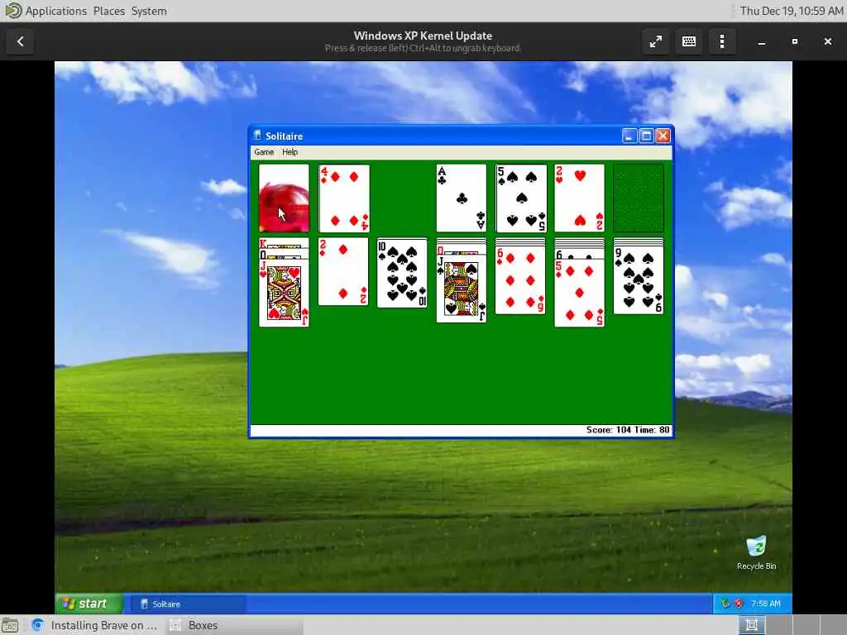Select the 4 of diamonds waste card

(x=344, y=198)
